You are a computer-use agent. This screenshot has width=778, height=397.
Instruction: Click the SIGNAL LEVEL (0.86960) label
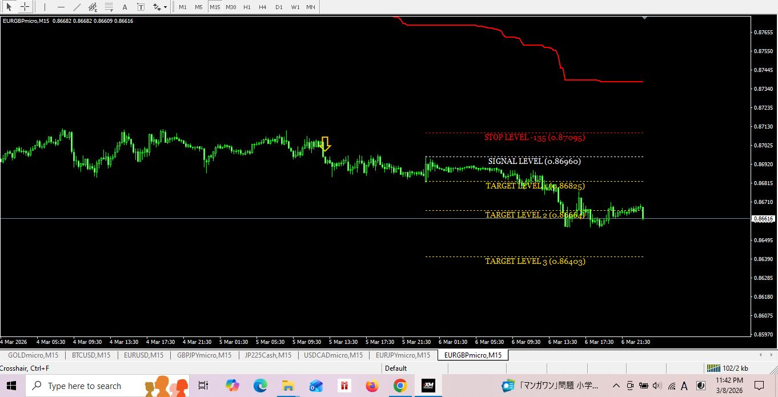[x=535, y=162]
